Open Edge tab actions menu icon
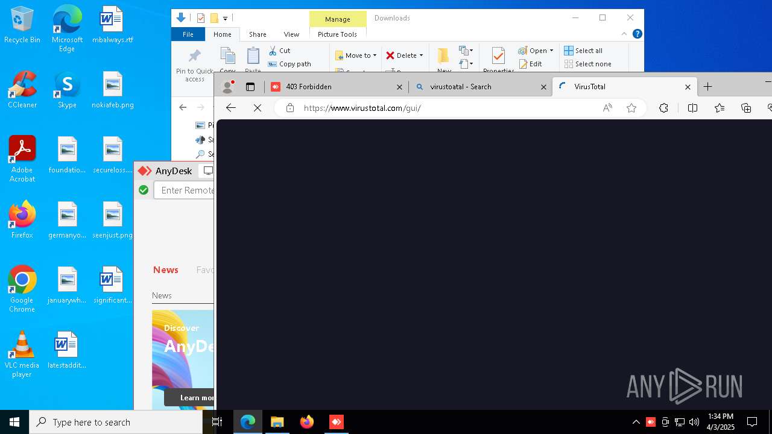Image resolution: width=772 pixels, height=434 pixels. pos(250,87)
